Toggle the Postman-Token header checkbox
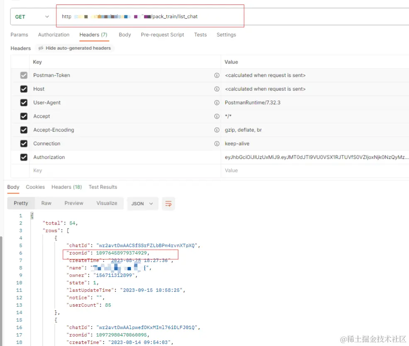Viewport: 409px width, 346px height. point(24,75)
